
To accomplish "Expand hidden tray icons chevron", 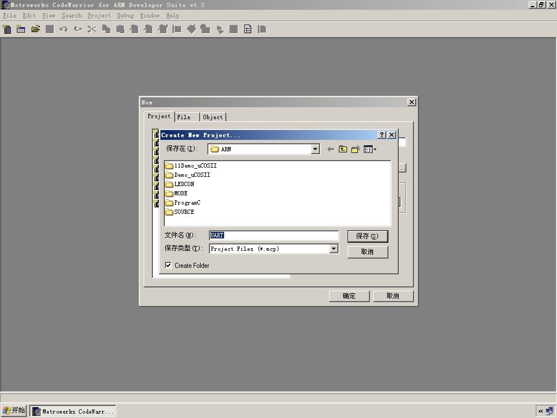I will (x=541, y=411).
